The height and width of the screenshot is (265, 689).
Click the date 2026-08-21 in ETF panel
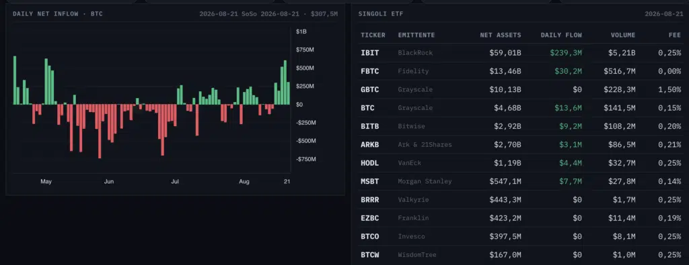[x=664, y=14]
